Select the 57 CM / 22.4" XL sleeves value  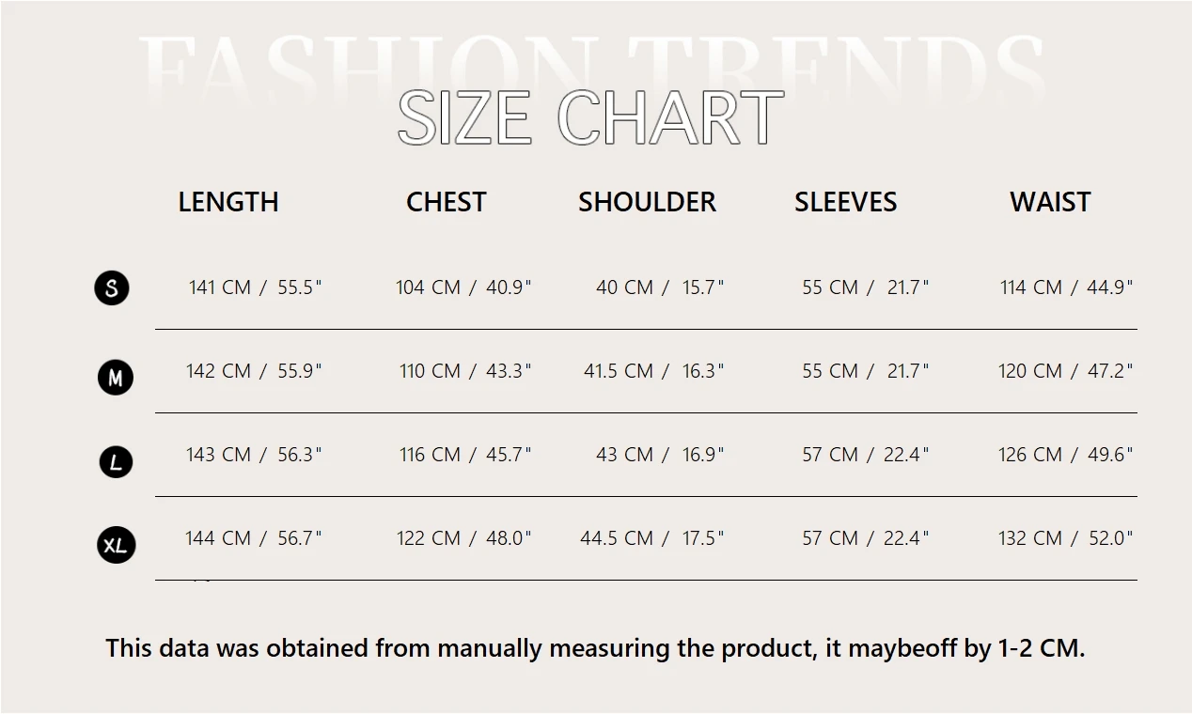click(x=865, y=538)
